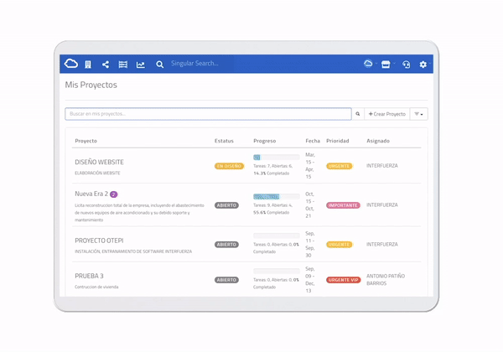503x352 pixels.
Task: Click the Crear Proyecto button
Action: [386, 114]
